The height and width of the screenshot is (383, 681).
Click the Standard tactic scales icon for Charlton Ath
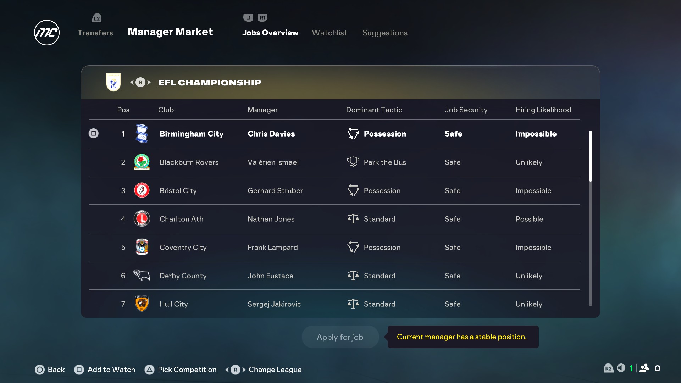click(353, 219)
